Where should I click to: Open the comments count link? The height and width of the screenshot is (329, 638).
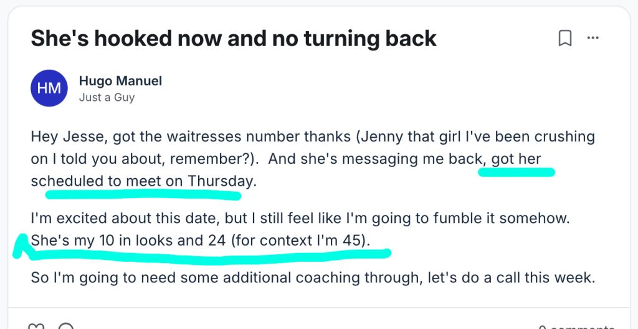pos(575,327)
